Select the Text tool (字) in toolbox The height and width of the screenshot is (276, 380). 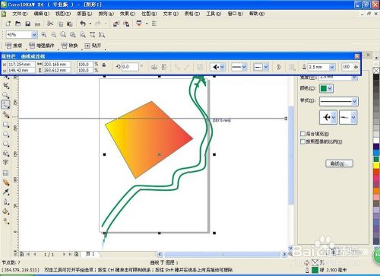pos(5,162)
